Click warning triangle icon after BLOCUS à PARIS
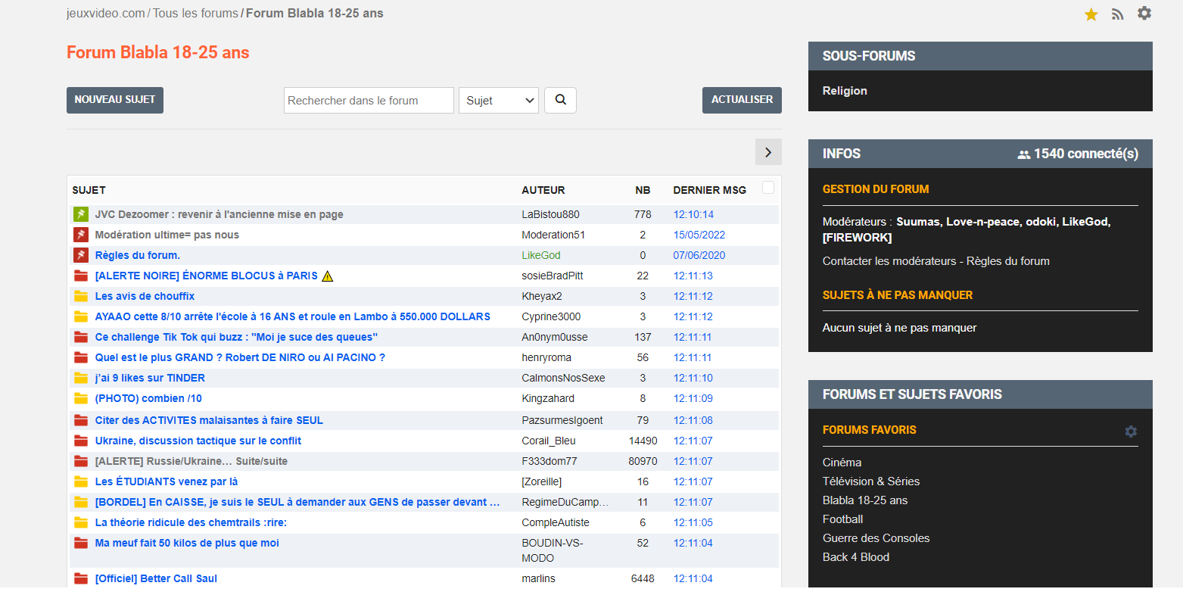The width and height of the screenshot is (1183, 592). (x=327, y=276)
